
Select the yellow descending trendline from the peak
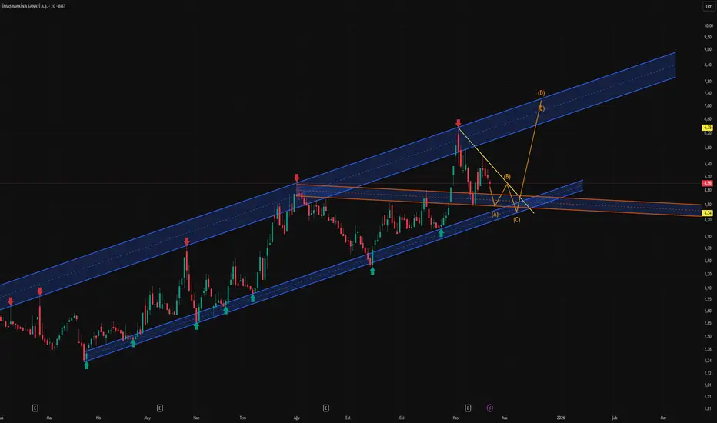coord(496,170)
